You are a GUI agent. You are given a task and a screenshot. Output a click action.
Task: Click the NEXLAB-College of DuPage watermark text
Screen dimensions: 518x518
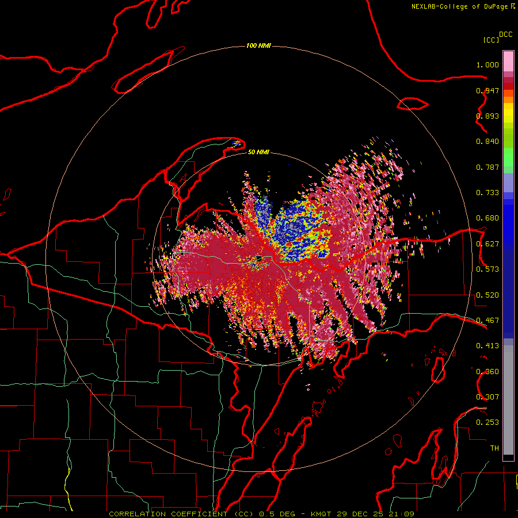[x=463, y=6]
